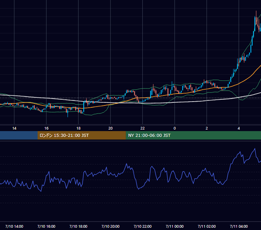Click the hour label 20 on price chart axis

(x=111, y=128)
